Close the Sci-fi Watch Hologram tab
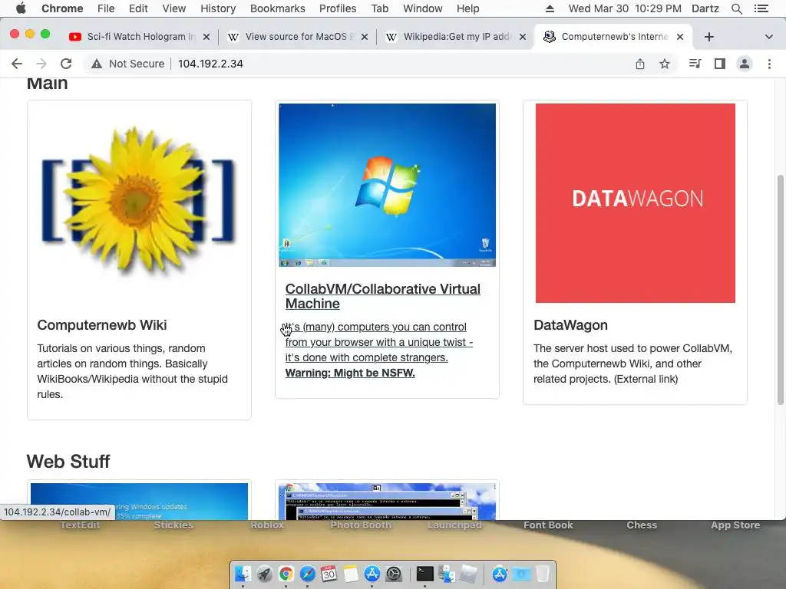The height and width of the screenshot is (589, 786). pyautogui.click(x=206, y=37)
